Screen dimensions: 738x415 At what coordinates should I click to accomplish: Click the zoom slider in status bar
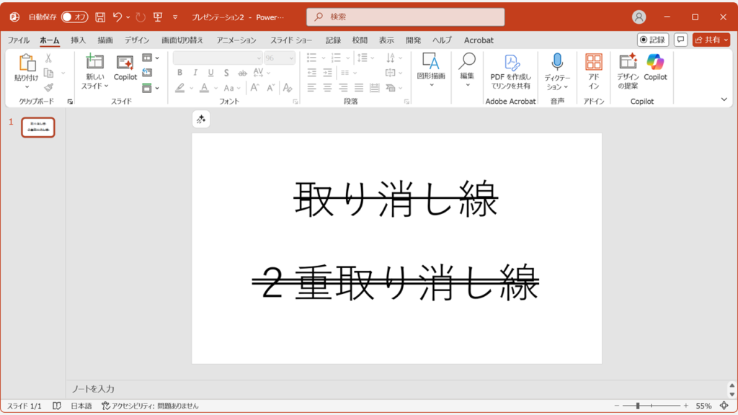pos(638,406)
